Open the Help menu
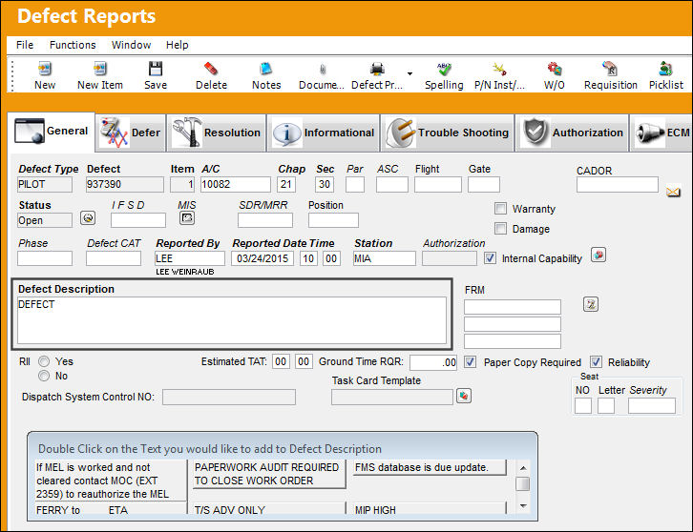 click(x=178, y=45)
